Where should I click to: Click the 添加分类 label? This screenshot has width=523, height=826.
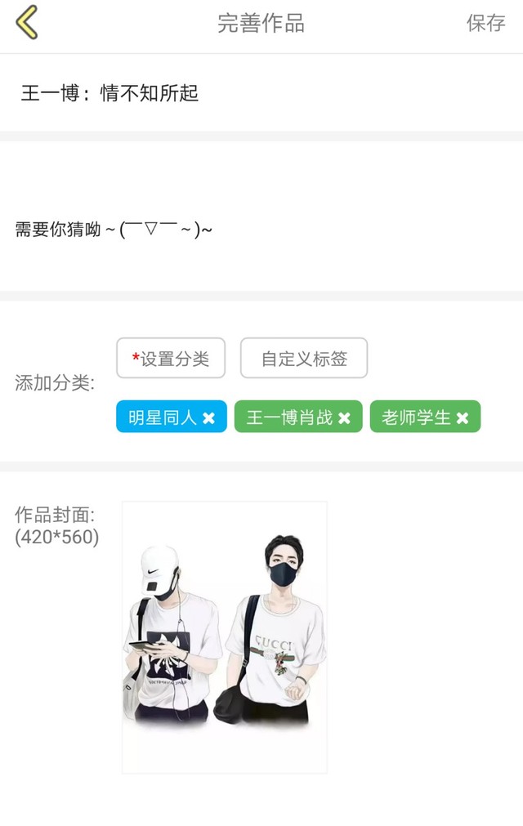coord(55,383)
